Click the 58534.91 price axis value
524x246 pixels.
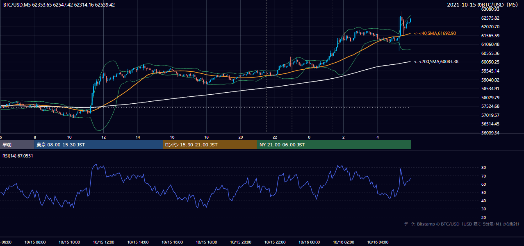point(490,89)
